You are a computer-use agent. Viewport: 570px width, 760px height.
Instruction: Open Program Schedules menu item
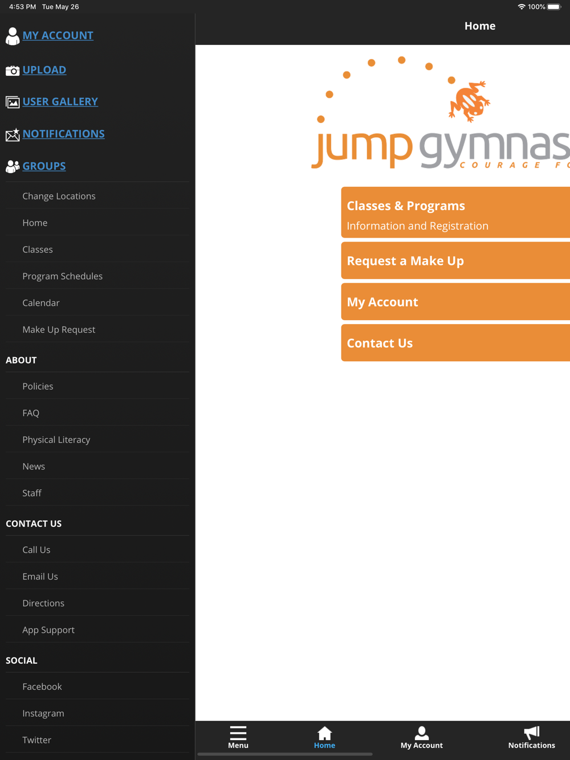pyautogui.click(x=97, y=276)
